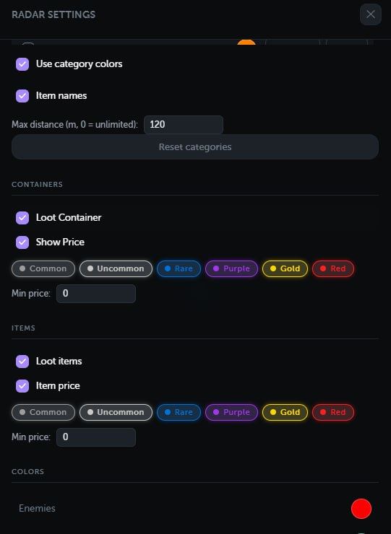The height and width of the screenshot is (534, 391).
Task: Click the Containers Min price field
Action: click(96, 294)
